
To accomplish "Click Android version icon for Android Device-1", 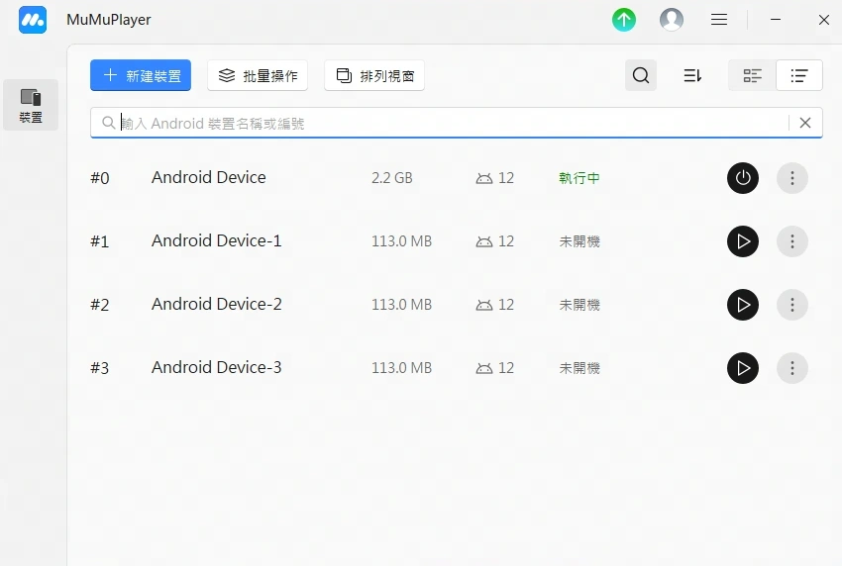I will click(483, 241).
